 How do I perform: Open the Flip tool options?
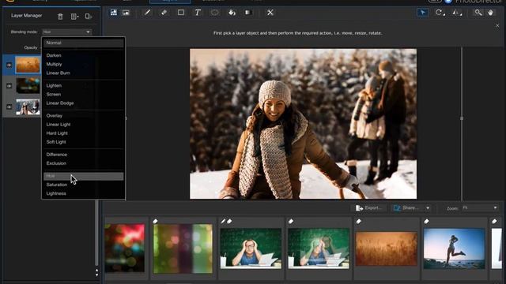click(457, 13)
